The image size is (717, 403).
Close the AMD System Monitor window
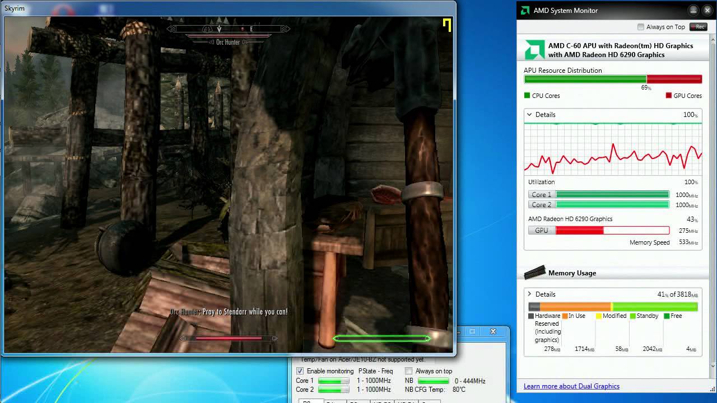point(707,10)
